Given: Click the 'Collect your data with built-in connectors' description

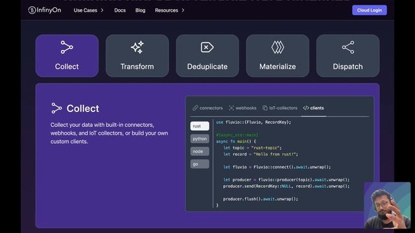Looking at the screenshot, I should pos(109,133).
